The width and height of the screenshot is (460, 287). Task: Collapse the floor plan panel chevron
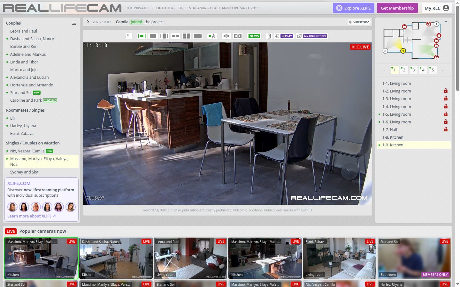pyautogui.click(x=446, y=22)
